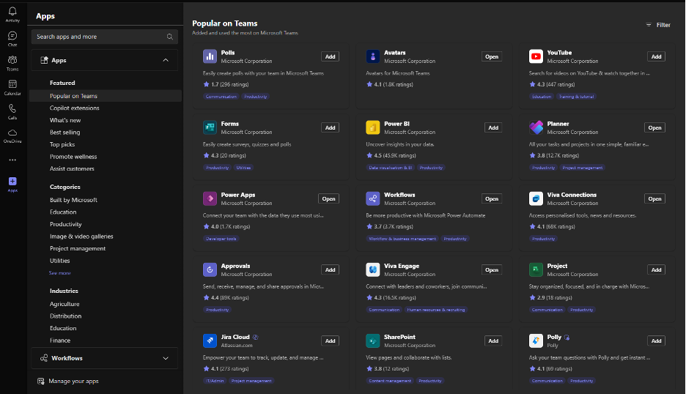The width and height of the screenshot is (686, 394).
Task: Select Distribution industry
Action: pyautogui.click(x=65, y=316)
